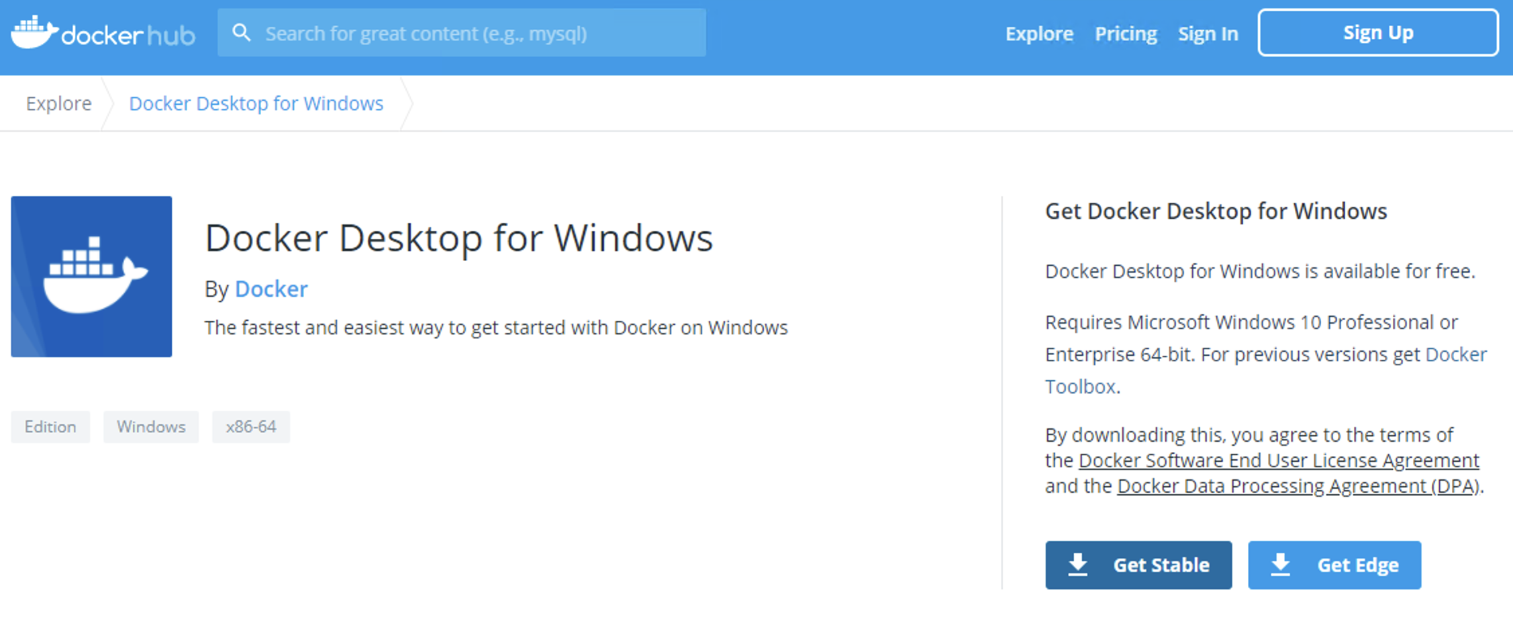
Task: Open the Pricing page
Action: pyautogui.click(x=1126, y=34)
